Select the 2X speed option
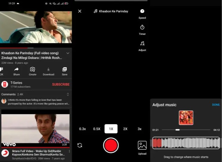Image resolution: width=222 pixels, height=162 pixels. tap(125, 129)
